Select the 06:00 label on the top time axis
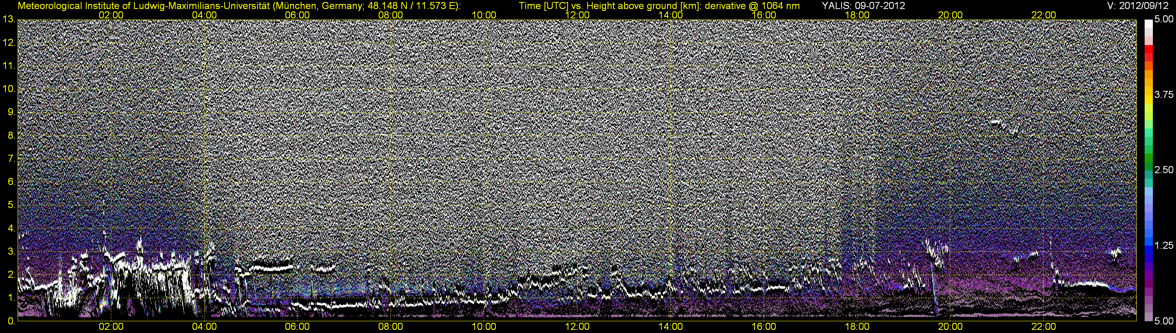This screenshot has height=333, width=1176. click(x=297, y=15)
